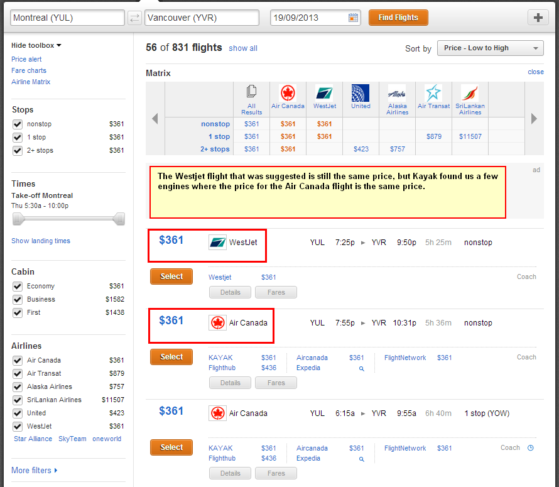Uncheck the Air Canada airline filter
The height and width of the screenshot is (487, 559).
pyautogui.click(x=18, y=360)
